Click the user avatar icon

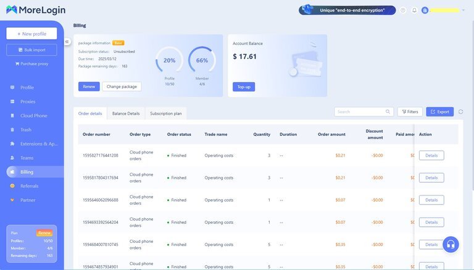(425, 10)
